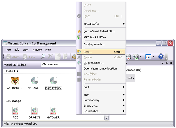Click the scroll-down chevron button below the context menu

pyautogui.click(x=106, y=118)
